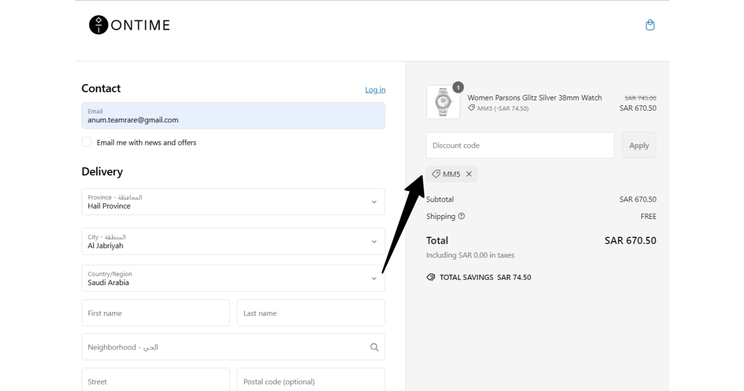Image resolution: width=744 pixels, height=391 pixels.
Task: Click the Delivery heading
Action: (x=102, y=172)
